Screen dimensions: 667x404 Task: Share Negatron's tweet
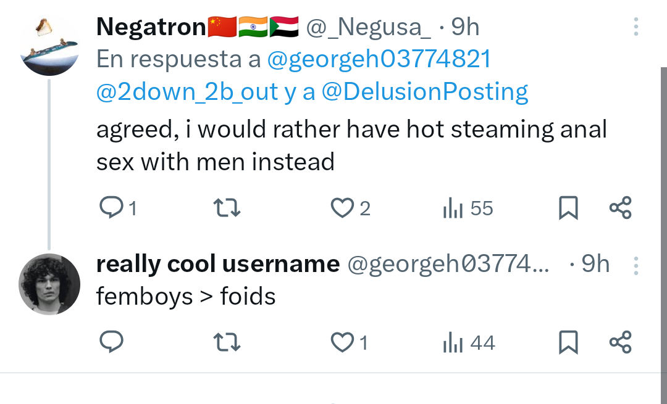tap(620, 208)
